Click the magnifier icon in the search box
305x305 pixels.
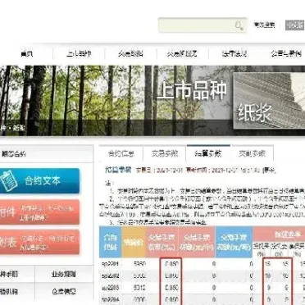pos(239,25)
